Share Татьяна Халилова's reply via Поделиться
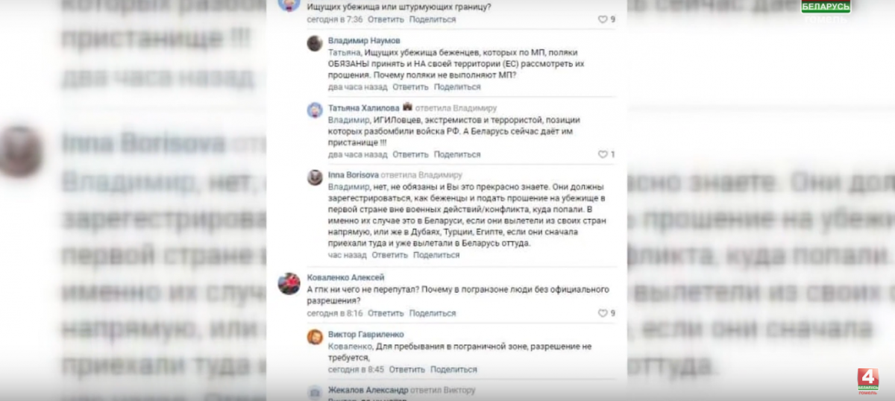 457,154
